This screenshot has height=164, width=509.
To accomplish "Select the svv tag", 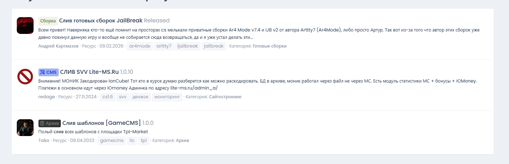I will pos(122,97).
